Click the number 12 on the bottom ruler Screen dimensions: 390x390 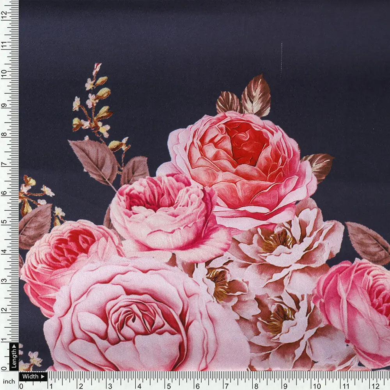(x=375, y=385)
